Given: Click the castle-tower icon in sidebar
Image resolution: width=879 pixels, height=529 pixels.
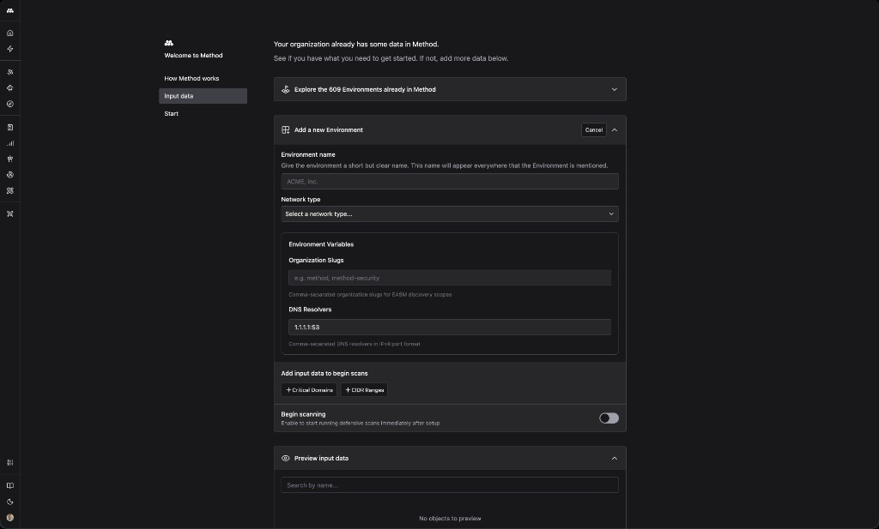Looking at the screenshot, I should click(10, 159).
